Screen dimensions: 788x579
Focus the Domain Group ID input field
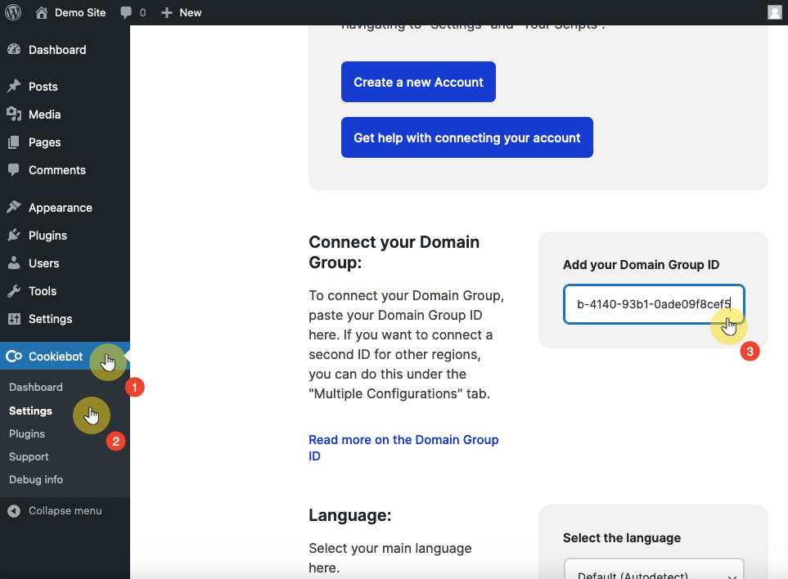(654, 304)
